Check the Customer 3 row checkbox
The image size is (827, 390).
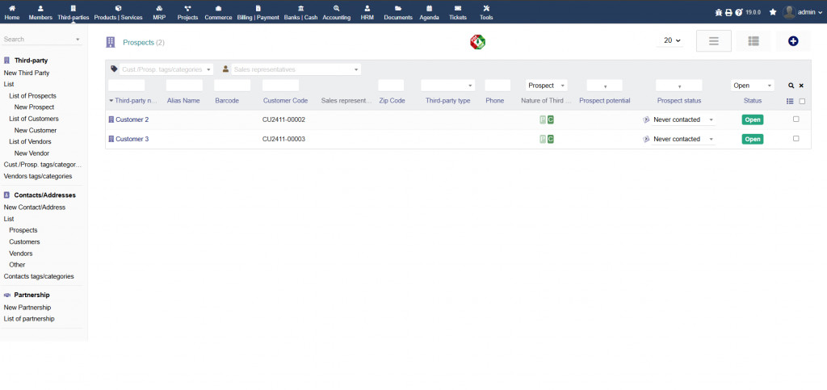tap(796, 139)
